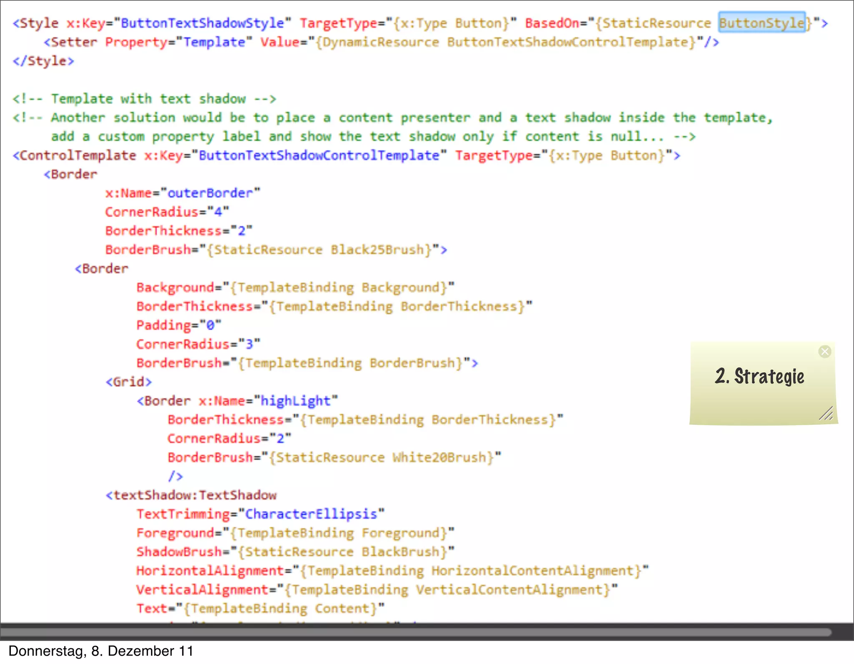Click the Text TemplateBinding Content line
Image resolution: width=854 pixels, height=664 pixels.
click(260, 609)
